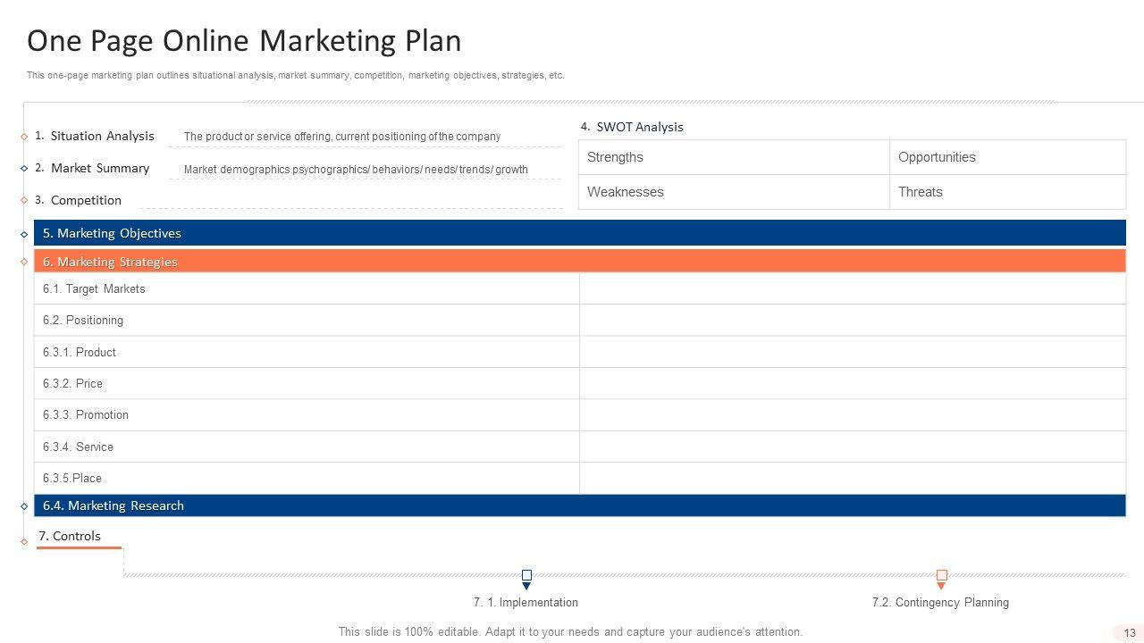Select the 6.1. Target Markets row
This screenshot has height=643, width=1144.
coord(306,289)
